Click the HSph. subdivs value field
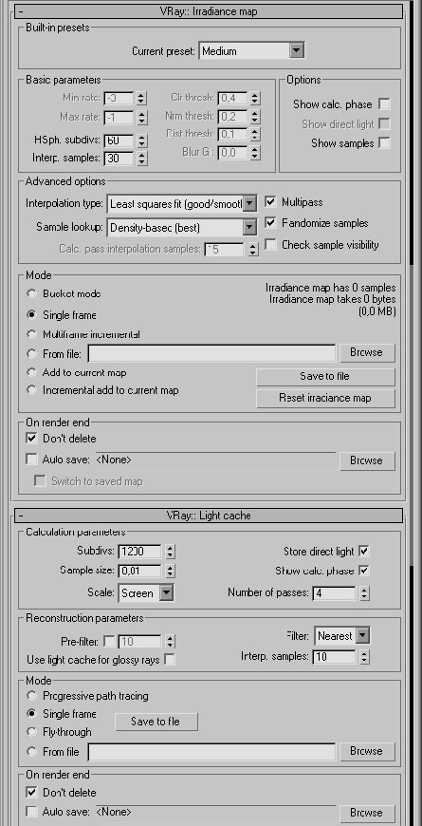The width and height of the screenshot is (422, 826). click(119, 141)
